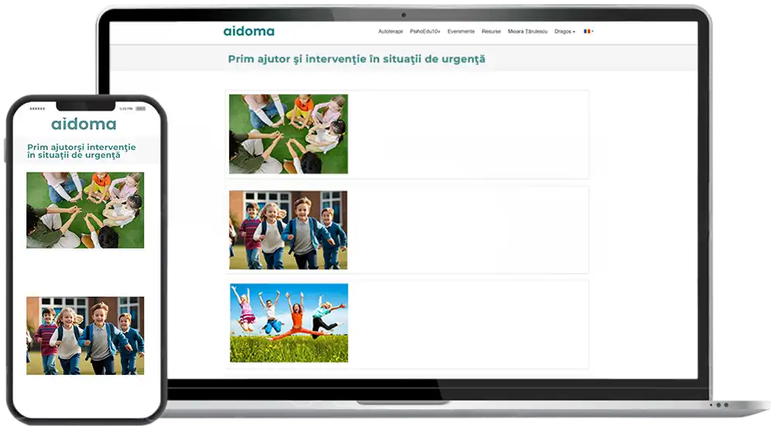774x433 pixels.
Task: Open the Autoterapie menu item
Action: 390,31
